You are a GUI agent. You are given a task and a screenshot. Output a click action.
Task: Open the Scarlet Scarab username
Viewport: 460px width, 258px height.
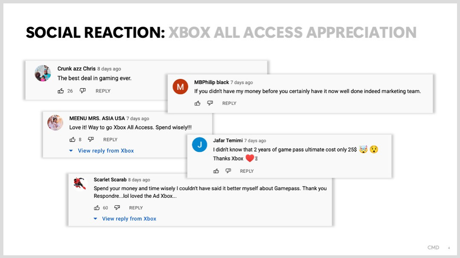click(110, 179)
